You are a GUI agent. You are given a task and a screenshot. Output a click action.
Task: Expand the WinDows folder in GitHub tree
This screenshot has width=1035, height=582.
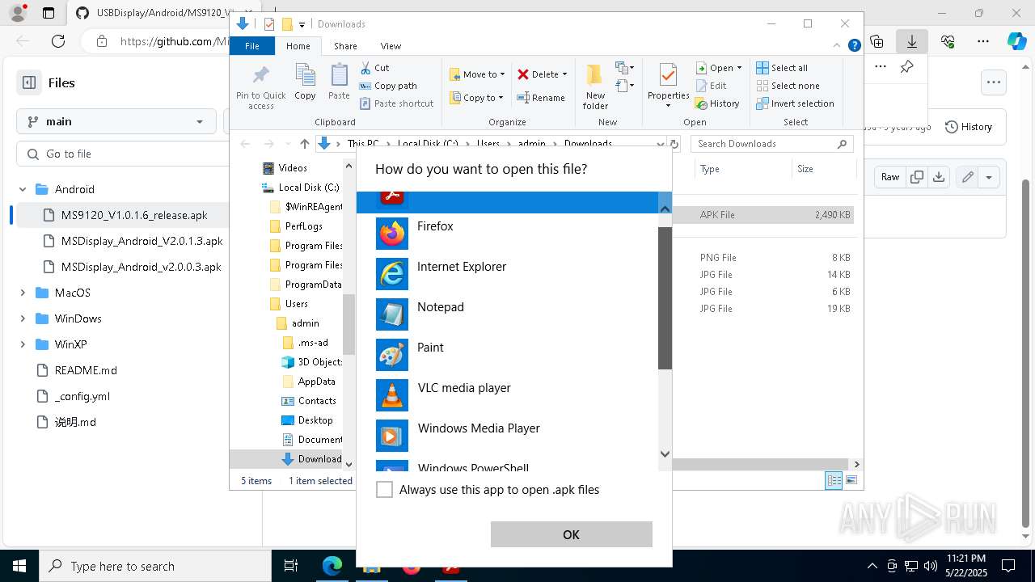(23, 318)
